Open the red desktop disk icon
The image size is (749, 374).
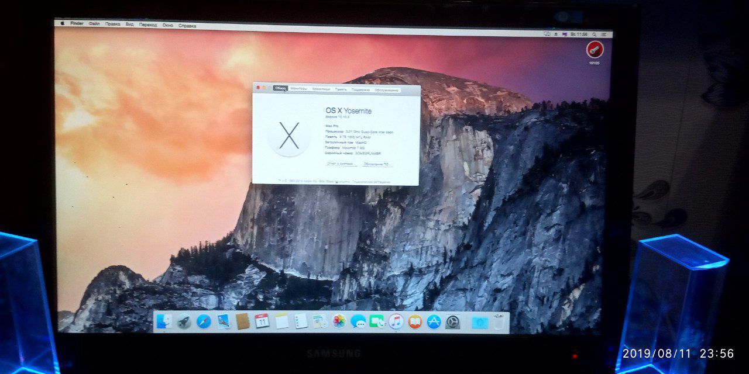[595, 50]
